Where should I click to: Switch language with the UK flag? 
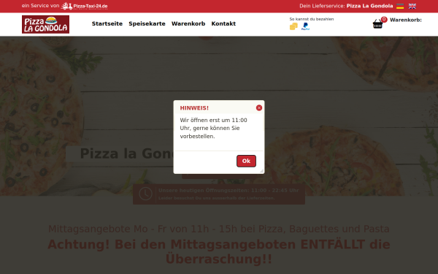412,6
